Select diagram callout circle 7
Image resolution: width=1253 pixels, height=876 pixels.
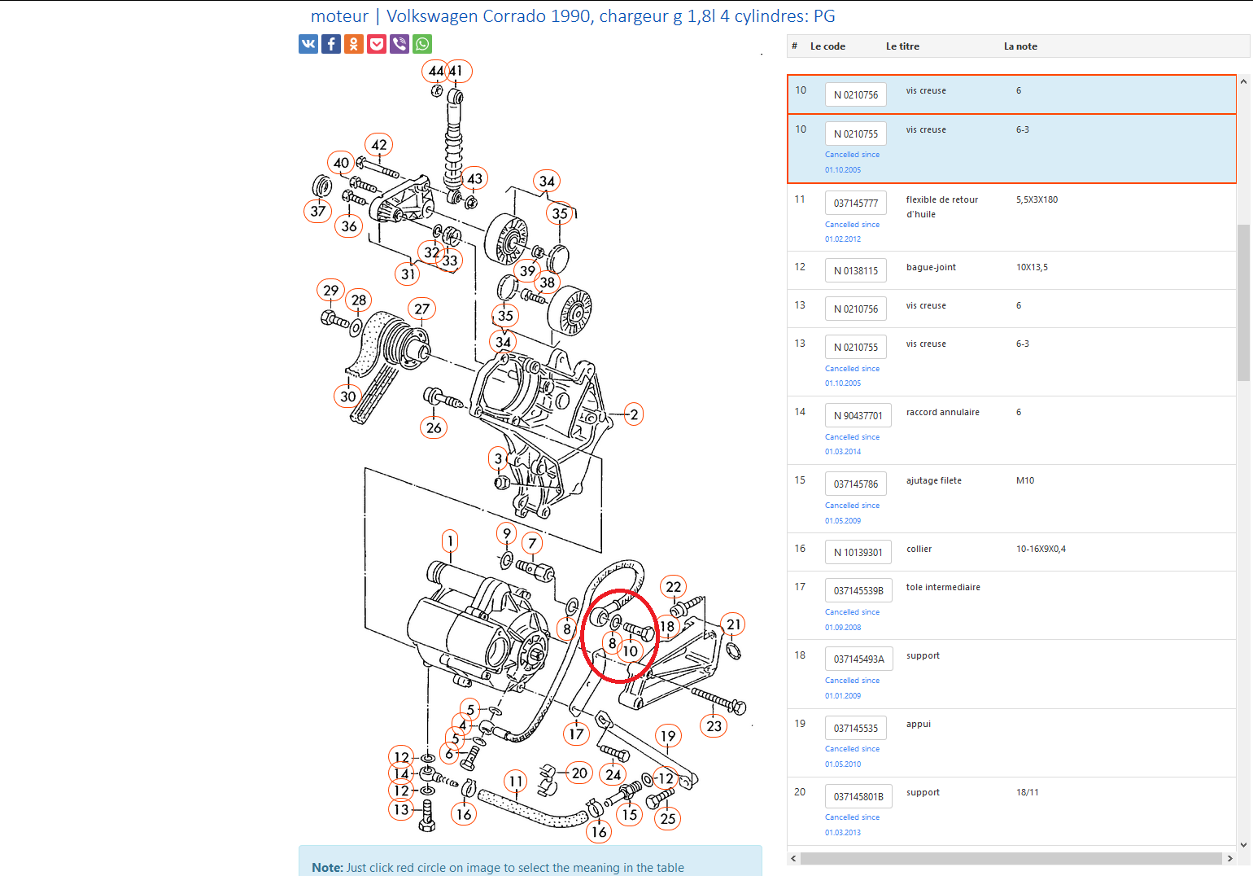click(532, 544)
